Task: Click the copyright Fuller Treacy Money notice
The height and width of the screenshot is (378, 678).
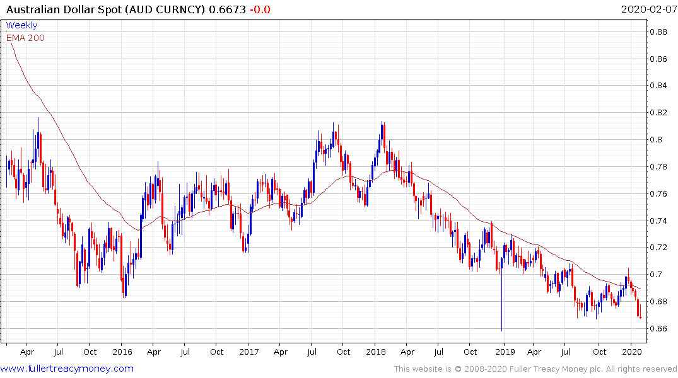Action: coord(535,369)
